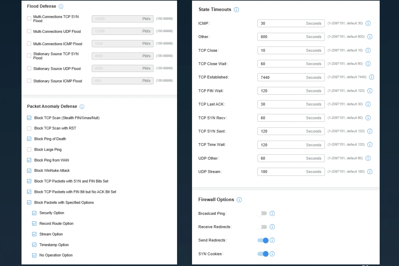Click the info icon beside Flood Defense

coord(61,7)
